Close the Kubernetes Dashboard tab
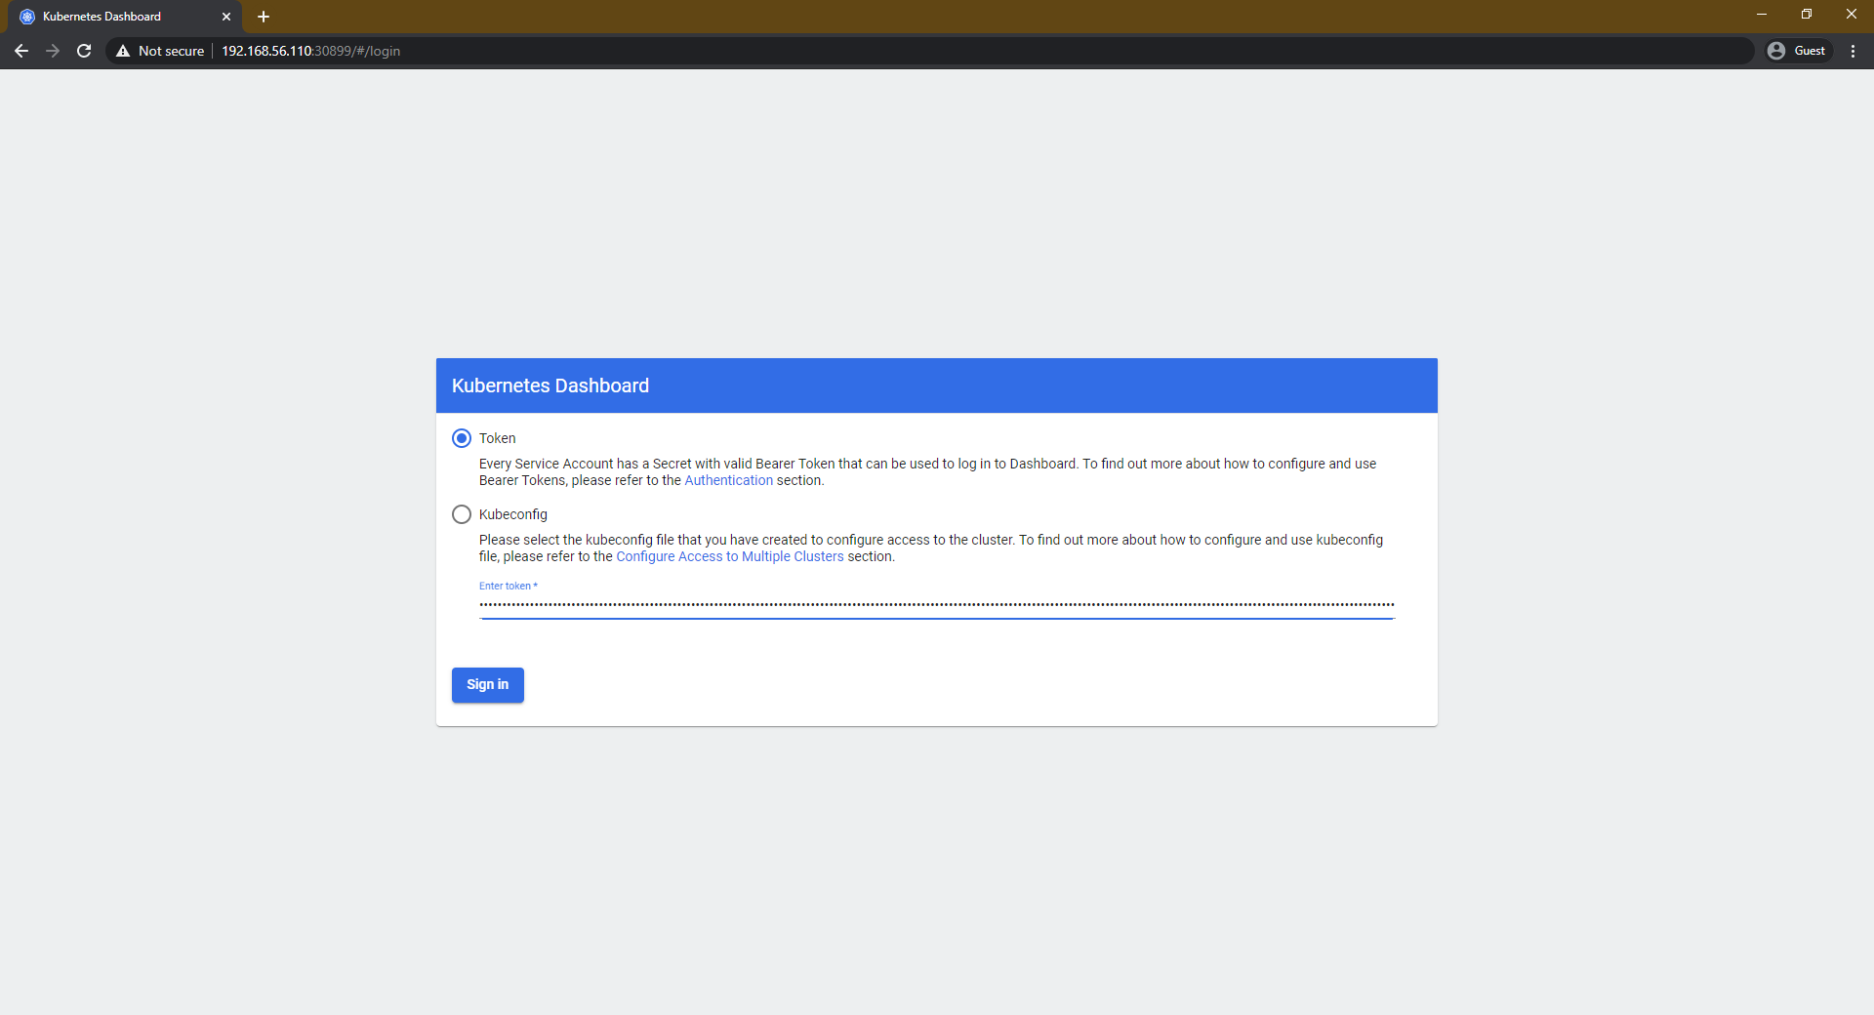The image size is (1874, 1015). click(226, 17)
